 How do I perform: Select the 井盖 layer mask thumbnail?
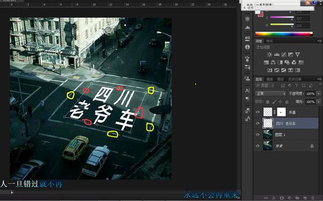pos(281,112)
